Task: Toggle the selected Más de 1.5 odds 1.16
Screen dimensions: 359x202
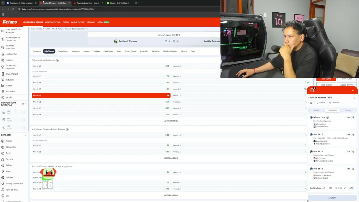Action: tap(101, 95)
